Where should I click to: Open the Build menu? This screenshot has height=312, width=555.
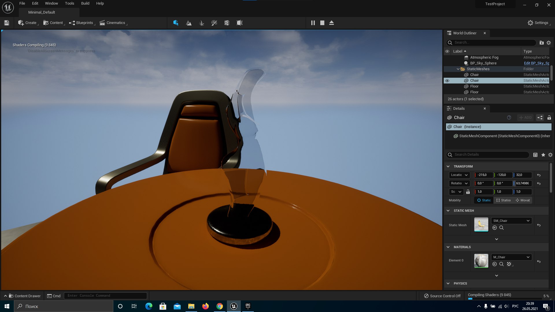(x=85, y=3)
